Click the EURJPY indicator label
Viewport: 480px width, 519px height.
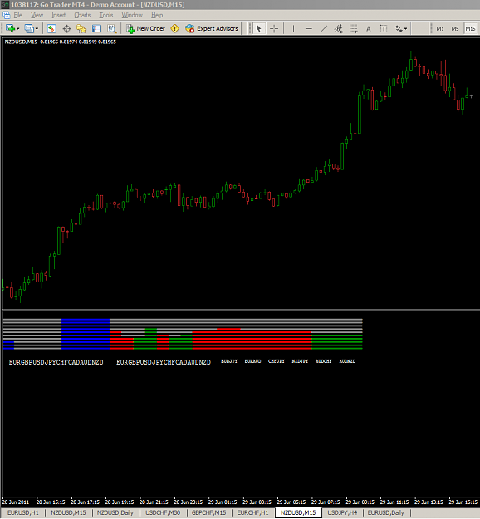click(229, 361)
